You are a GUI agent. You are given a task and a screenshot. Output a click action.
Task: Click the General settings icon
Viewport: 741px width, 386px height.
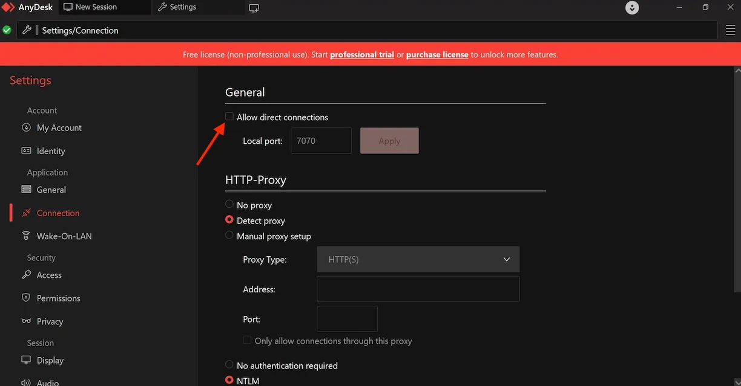click(x=26, y=189)
